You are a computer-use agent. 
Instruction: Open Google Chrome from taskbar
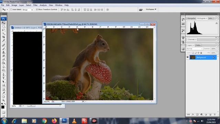(x=44, y=121)
